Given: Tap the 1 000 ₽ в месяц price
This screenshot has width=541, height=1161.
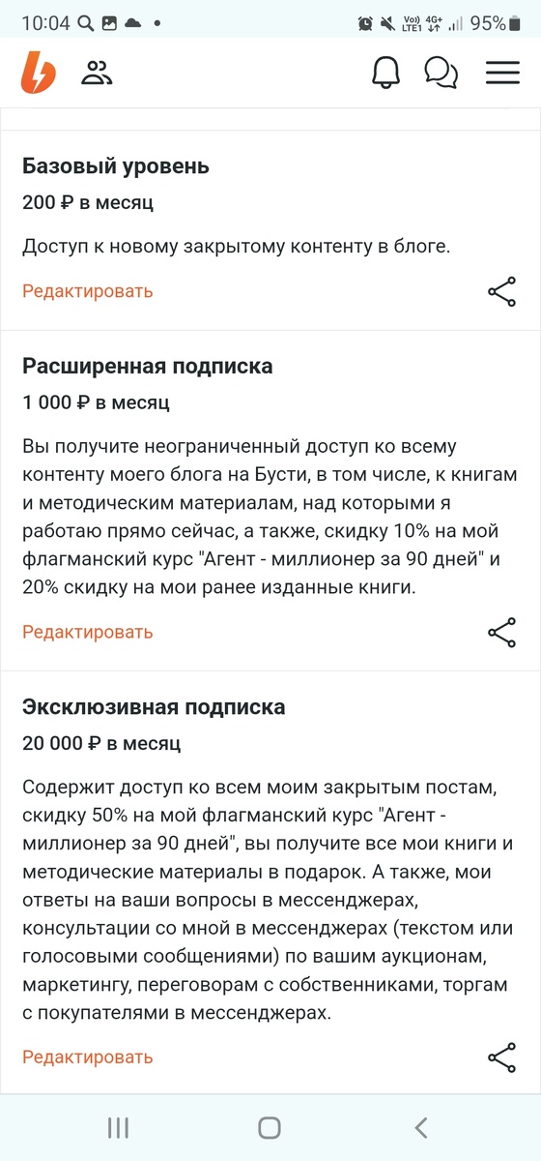Looking at the screenshot, I should click(x=96, y=402).
